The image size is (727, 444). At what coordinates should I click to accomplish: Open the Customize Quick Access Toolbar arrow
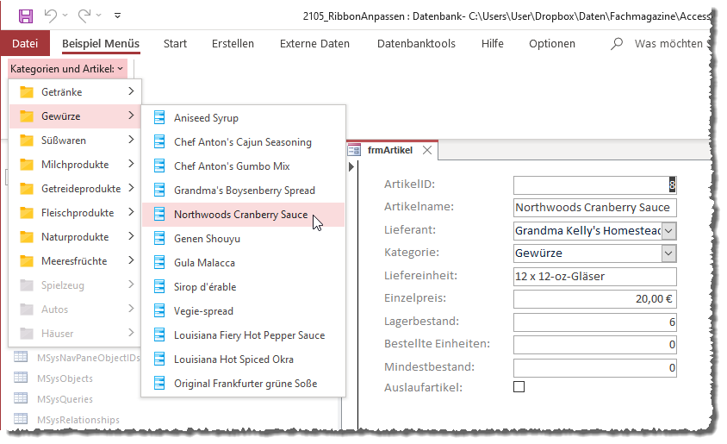(x=118, y=16)
